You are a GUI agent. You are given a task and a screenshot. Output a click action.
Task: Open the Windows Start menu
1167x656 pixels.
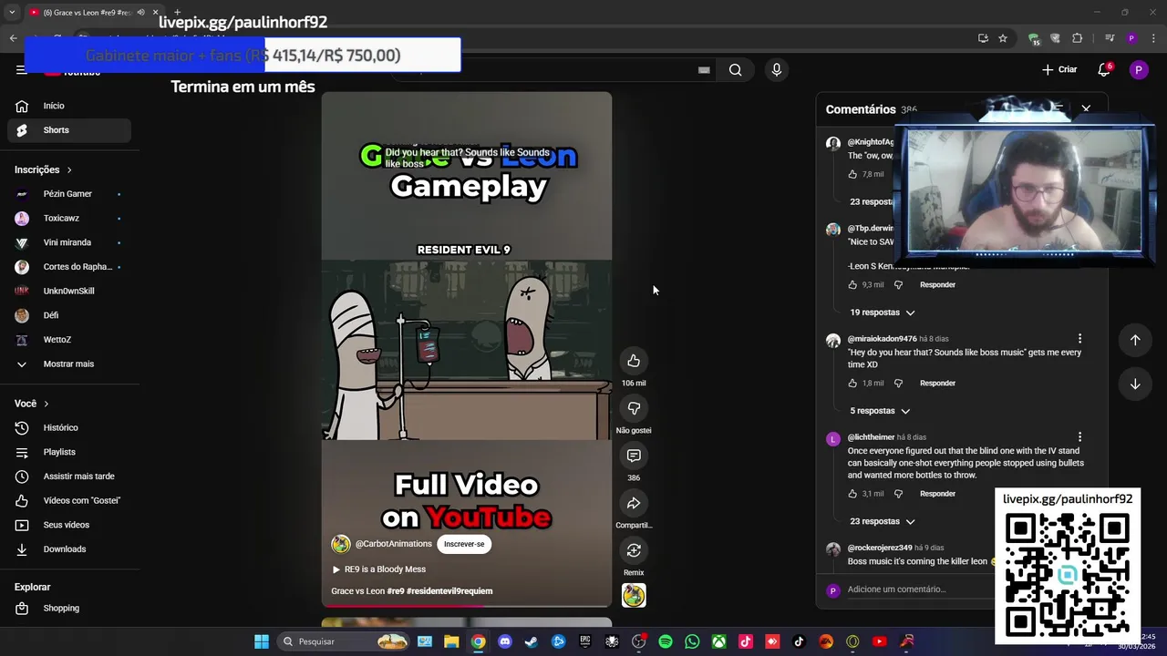pyautogui.click(x=262, y=641)
